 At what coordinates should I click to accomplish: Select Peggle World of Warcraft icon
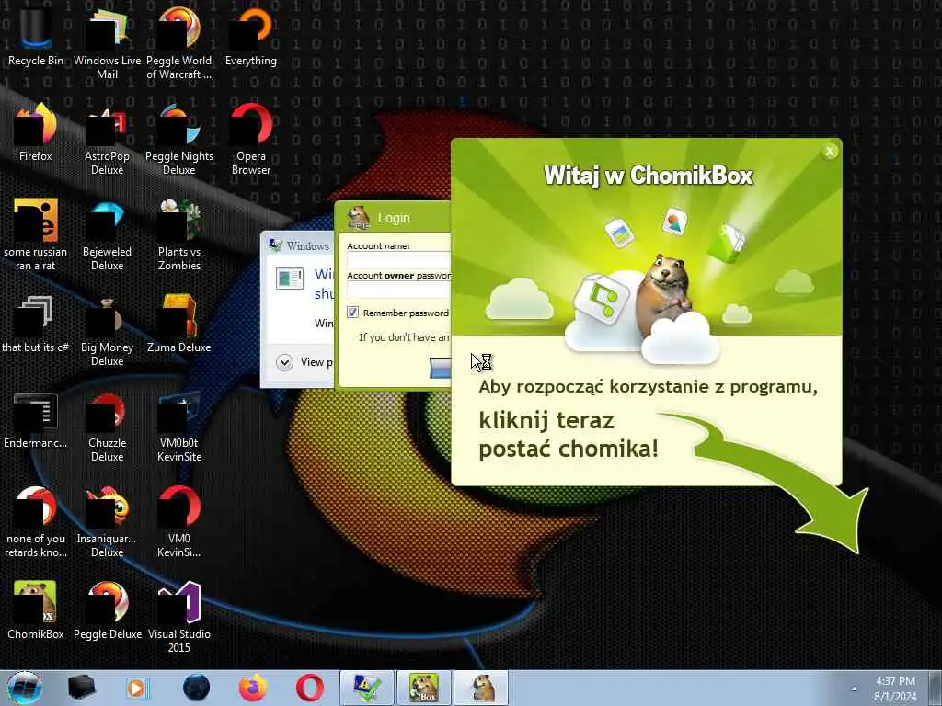point(179,42)
